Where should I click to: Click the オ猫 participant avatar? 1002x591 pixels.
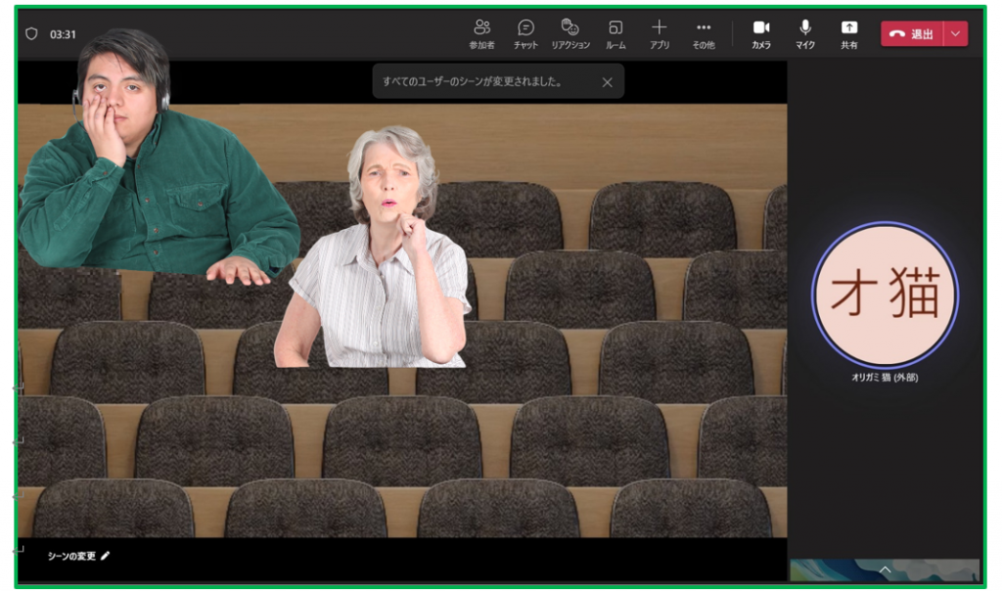pyautogui.click(x=885, y=295)
